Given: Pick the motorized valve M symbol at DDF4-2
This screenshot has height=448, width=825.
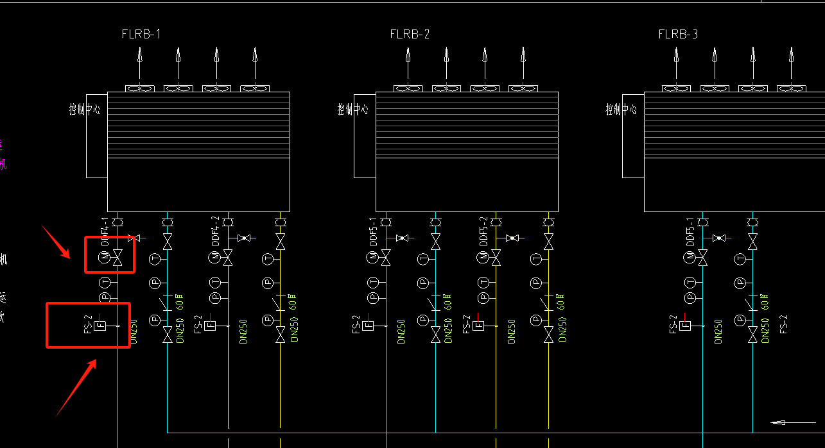Looking at the screenshot, I should tap(215, 258).
